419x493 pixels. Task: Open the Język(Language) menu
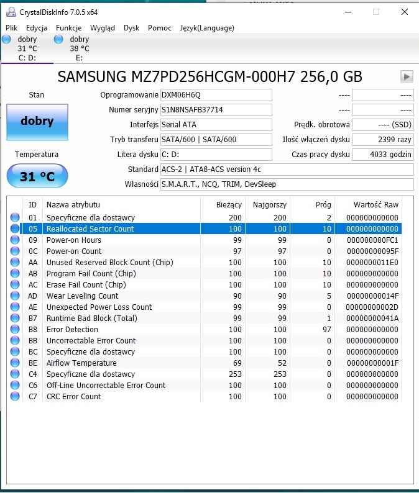coord(207,28)
